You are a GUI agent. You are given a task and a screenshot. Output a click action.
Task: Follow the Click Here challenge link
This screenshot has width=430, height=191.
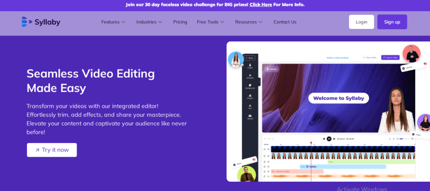(x=261, y=5)
